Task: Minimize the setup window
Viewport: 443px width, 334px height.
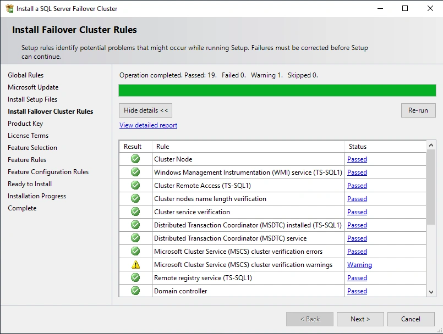Action: click(x=380, y=8)
